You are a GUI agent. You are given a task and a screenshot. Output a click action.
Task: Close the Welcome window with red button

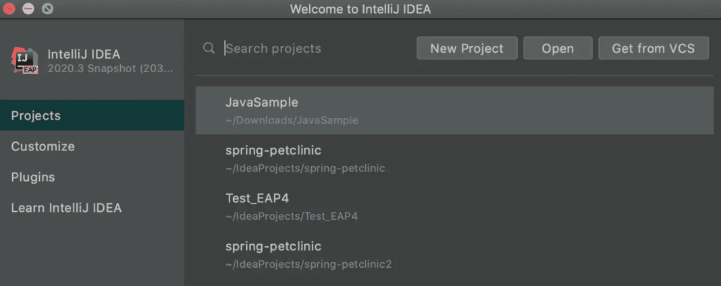pos(9,9)
